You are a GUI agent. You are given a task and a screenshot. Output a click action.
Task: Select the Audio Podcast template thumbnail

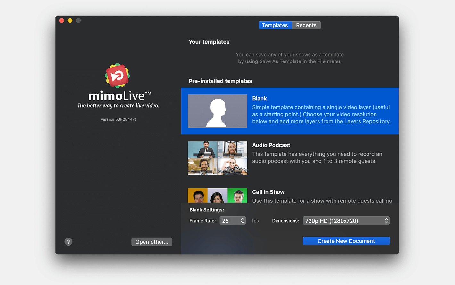[x=218, y=158]
